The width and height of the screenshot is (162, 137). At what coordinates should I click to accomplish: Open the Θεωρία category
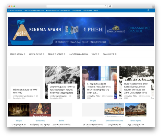(19, 121)
